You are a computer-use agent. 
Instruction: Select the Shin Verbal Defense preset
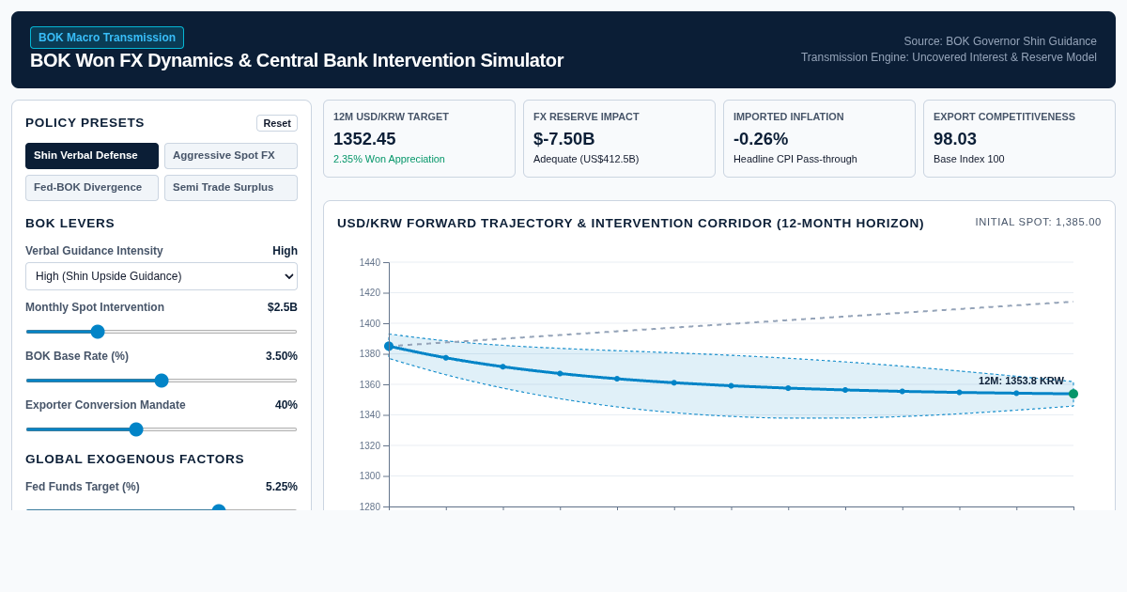(x=92, y=156)
